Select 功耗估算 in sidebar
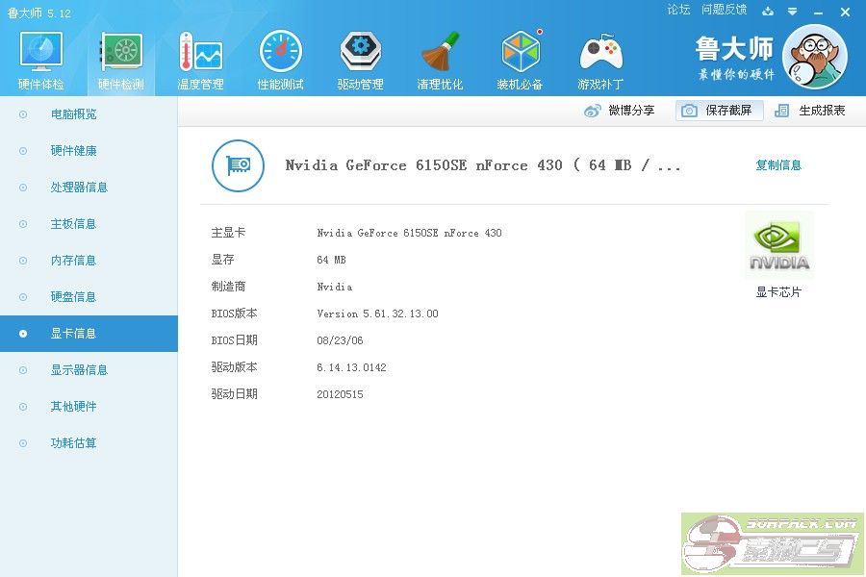This screenshot has width=866, height=577. click(89, 442)
